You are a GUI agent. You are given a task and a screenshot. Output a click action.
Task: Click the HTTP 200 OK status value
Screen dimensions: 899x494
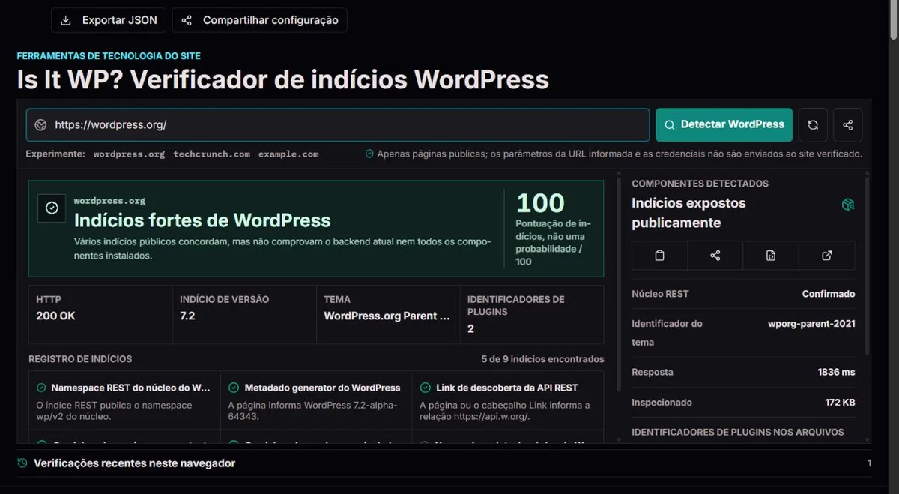(55, 316)
